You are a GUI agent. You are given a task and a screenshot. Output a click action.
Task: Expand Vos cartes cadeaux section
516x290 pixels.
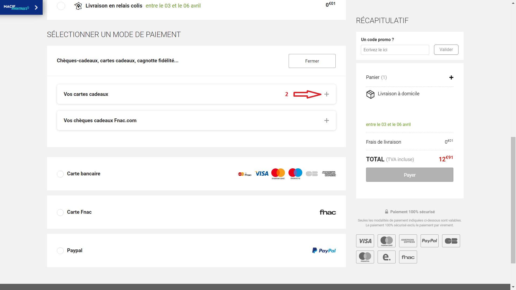tap(327, 94)
